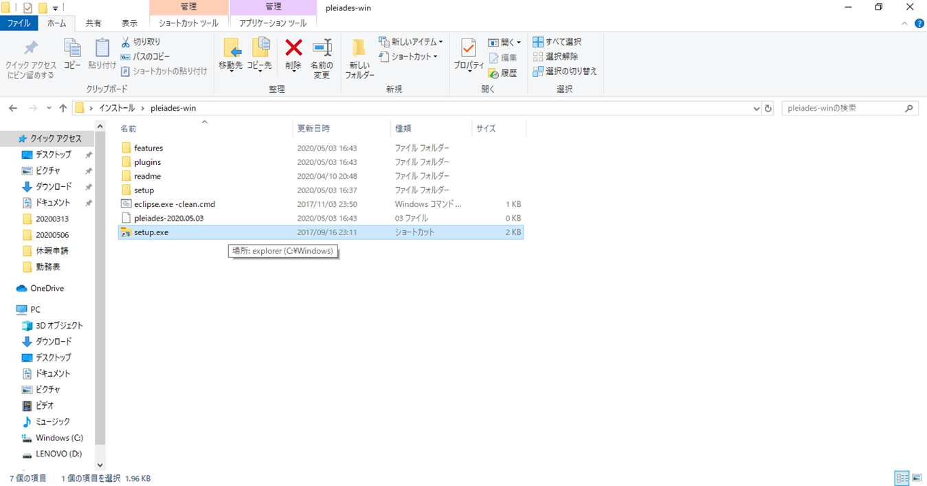
Task: Click the Refresh button beside the address bar
Action: click(x=768, y=109)
